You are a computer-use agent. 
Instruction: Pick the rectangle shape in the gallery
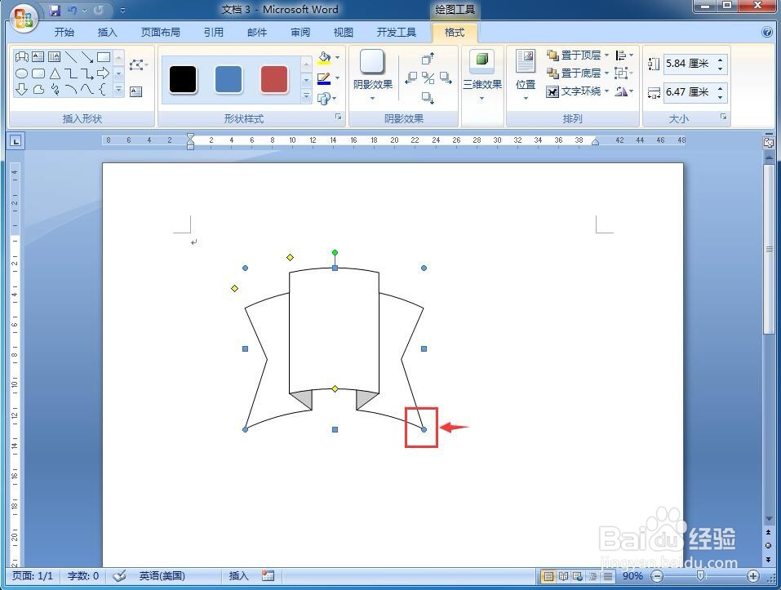[103, 57]
